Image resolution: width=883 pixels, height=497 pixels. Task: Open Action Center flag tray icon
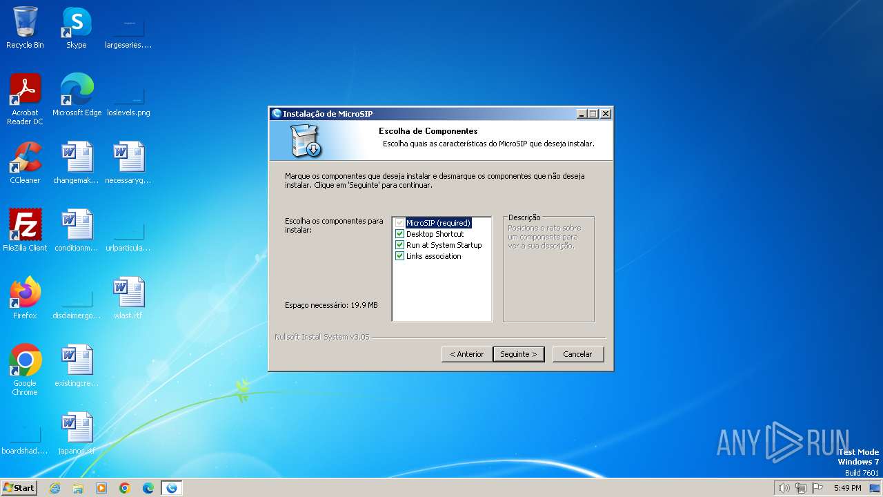(817, 488)
